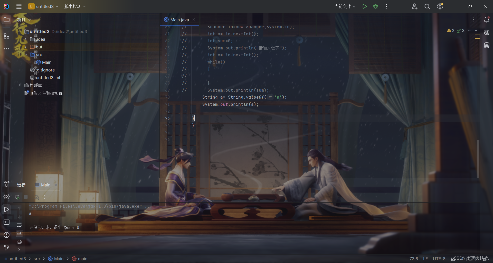Open the Problems tool window

6,235
